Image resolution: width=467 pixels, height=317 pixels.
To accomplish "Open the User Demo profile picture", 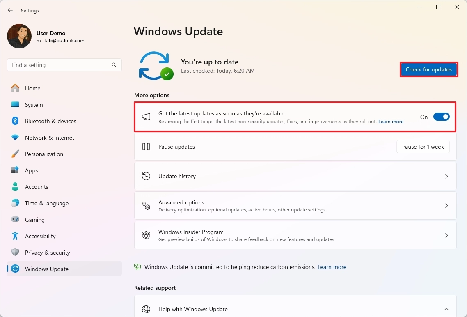I will pos(19,36).
